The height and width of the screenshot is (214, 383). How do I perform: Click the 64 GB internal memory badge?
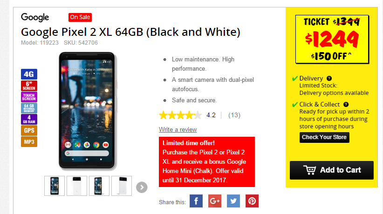point(29,108)
